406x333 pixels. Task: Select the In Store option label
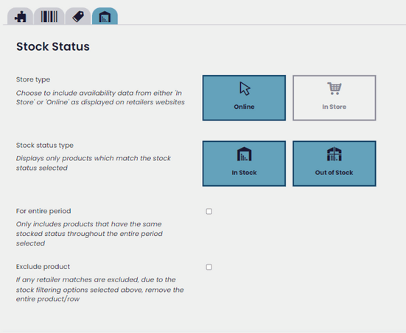coord(335,107)
